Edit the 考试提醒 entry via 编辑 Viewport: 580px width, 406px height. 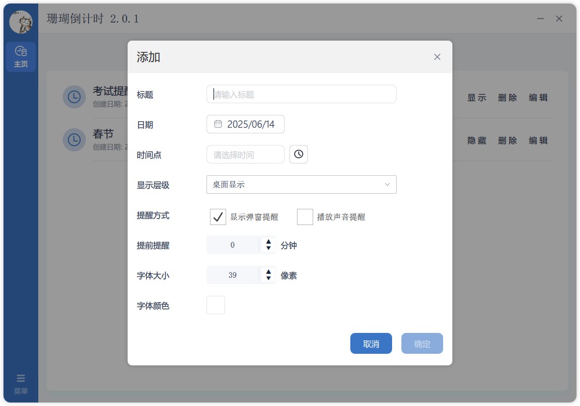(x=538, y=98)
